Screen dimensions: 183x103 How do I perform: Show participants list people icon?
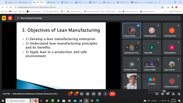point(162,94)
